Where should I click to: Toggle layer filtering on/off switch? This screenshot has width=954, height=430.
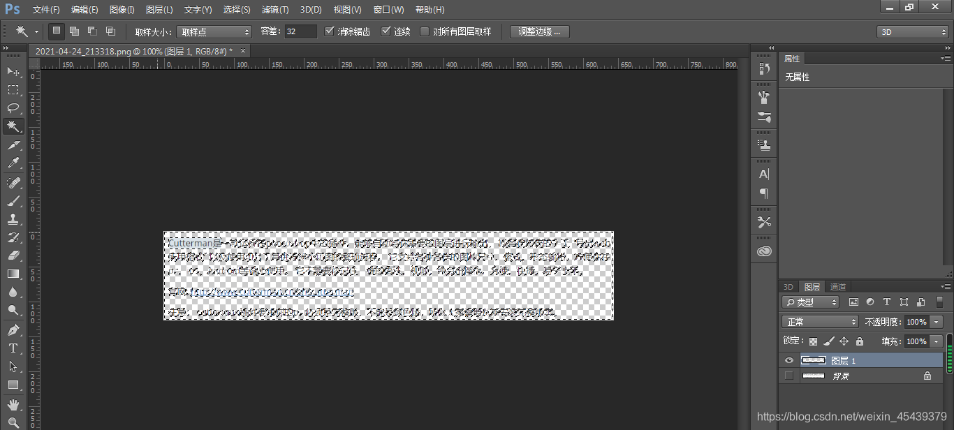coord(939,302)
